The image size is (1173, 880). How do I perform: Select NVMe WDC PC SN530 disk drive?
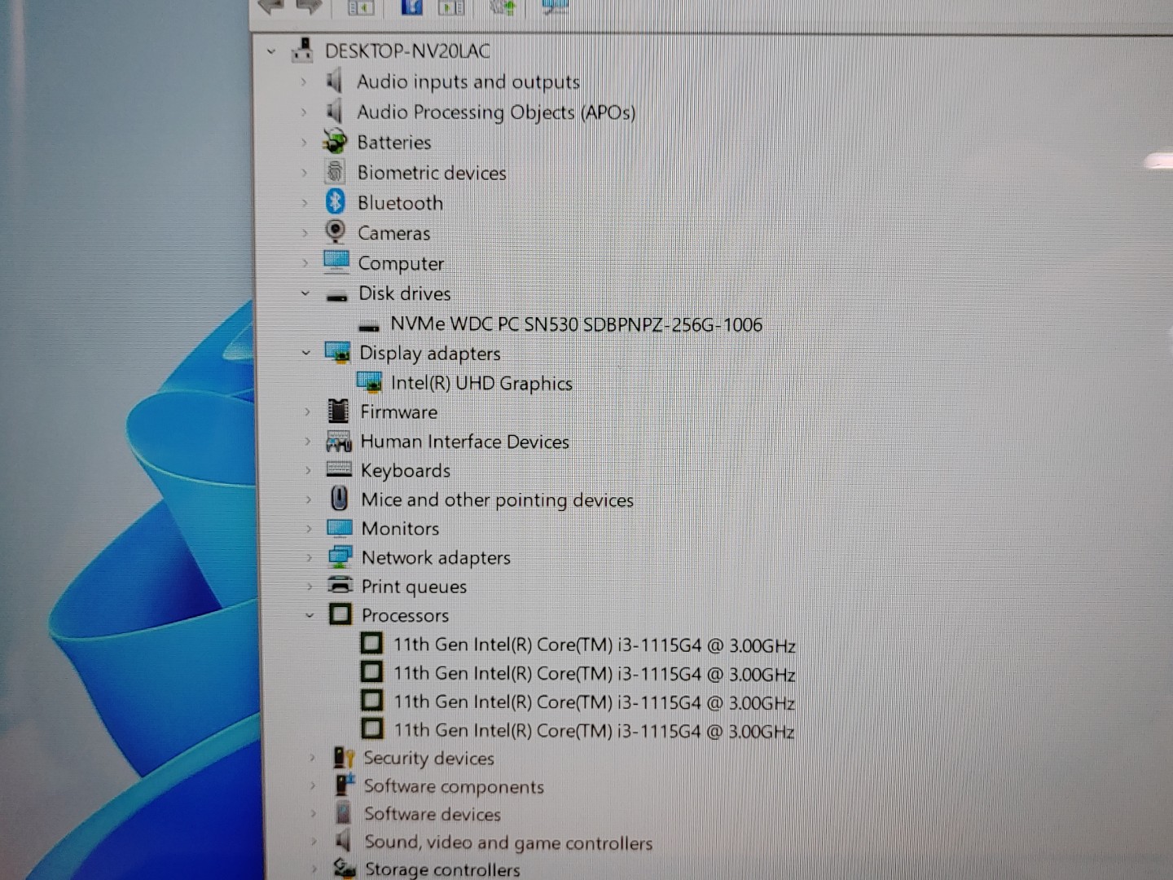click(576, 324)
